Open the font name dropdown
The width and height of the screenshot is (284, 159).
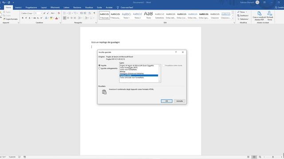33,13
